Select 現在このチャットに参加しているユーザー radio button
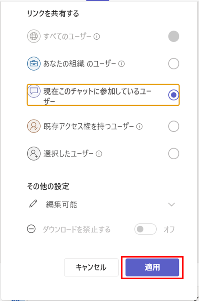 pyautogui.click(x=173, y=95)
